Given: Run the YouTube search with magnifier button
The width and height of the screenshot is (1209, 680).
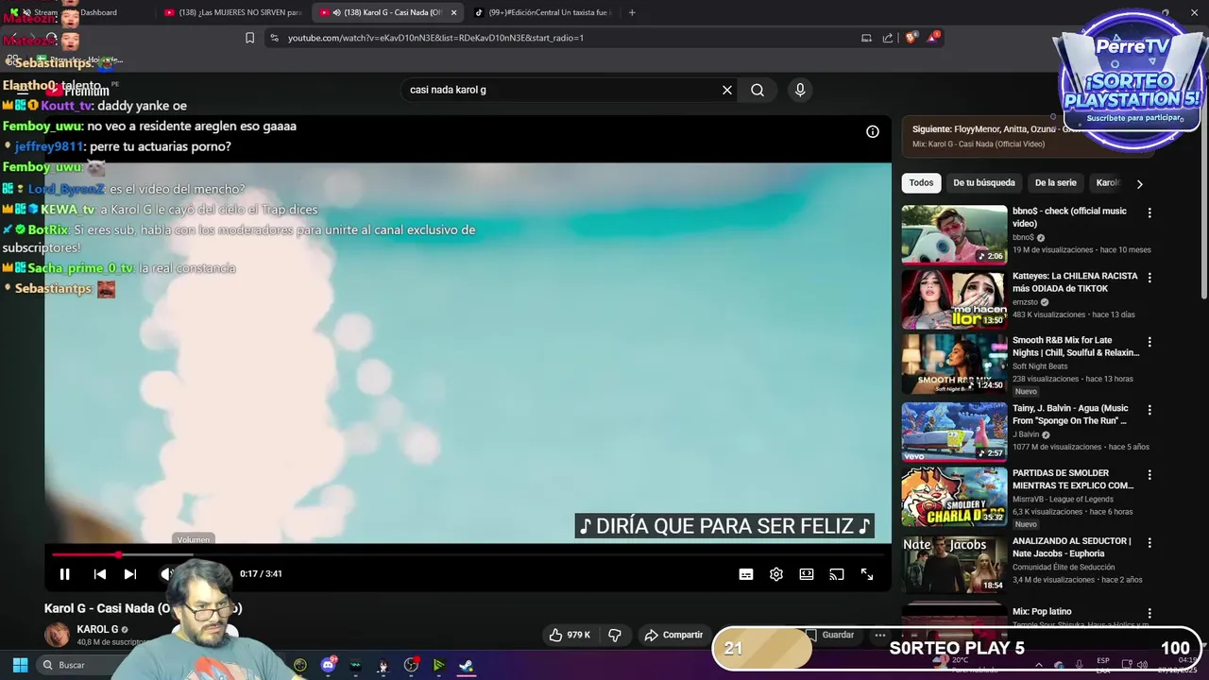Looking at the screenshot, I should [758, 90].
